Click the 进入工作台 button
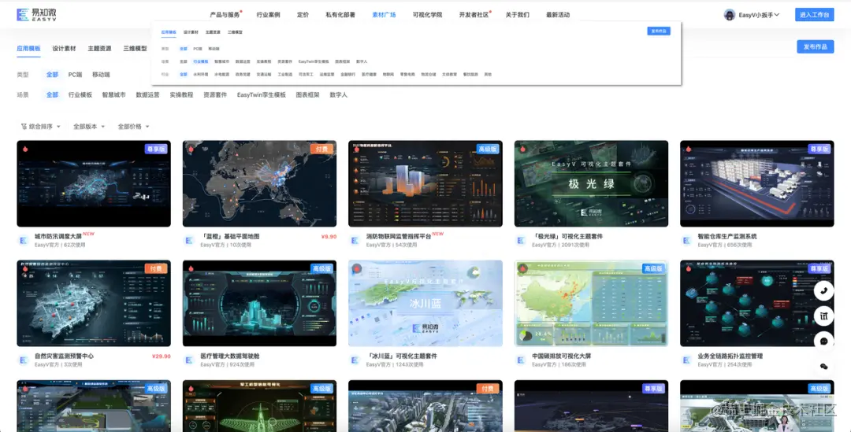This screenshot has height=432, width=851. click(x=814, y=15)
